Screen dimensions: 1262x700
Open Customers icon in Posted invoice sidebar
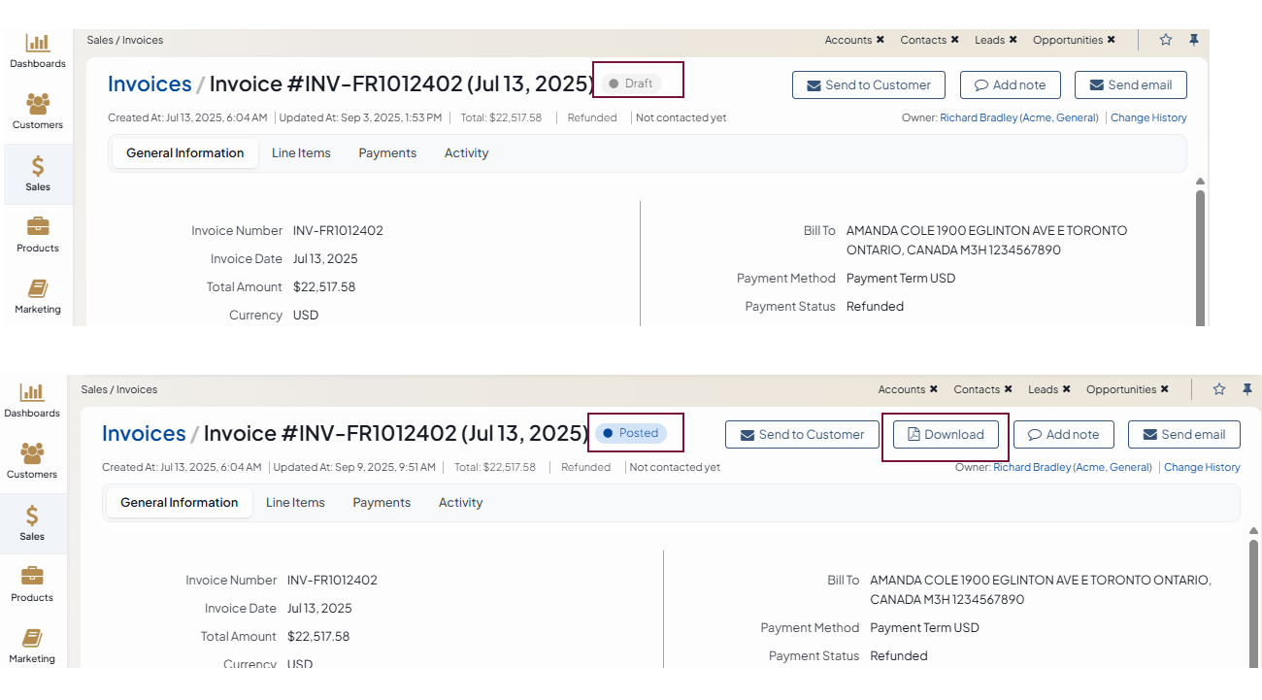tap(32, 453)
